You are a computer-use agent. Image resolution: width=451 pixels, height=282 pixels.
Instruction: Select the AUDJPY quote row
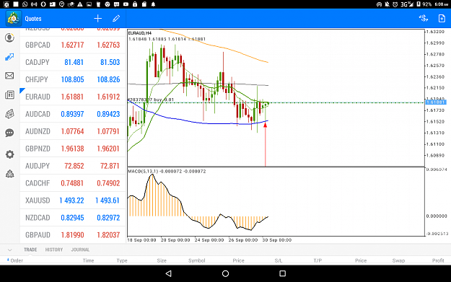[x=73, y=166]
